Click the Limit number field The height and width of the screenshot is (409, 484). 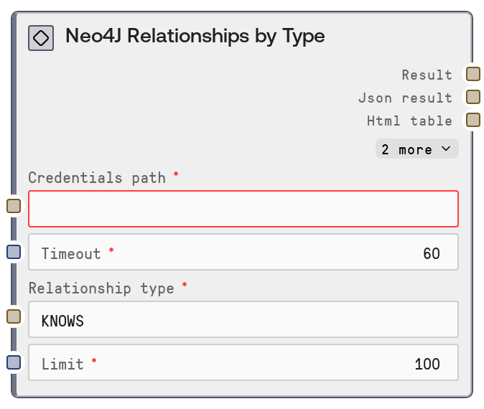point(243,363)
